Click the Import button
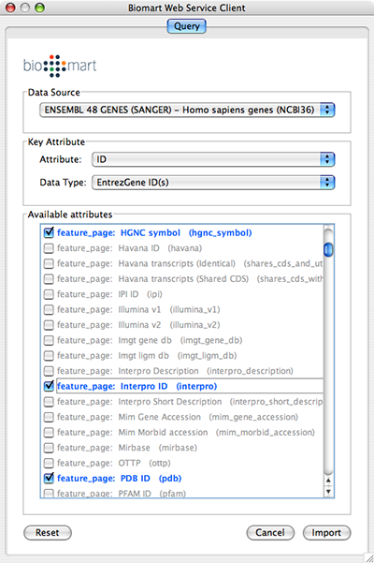 tap(326, 532)
